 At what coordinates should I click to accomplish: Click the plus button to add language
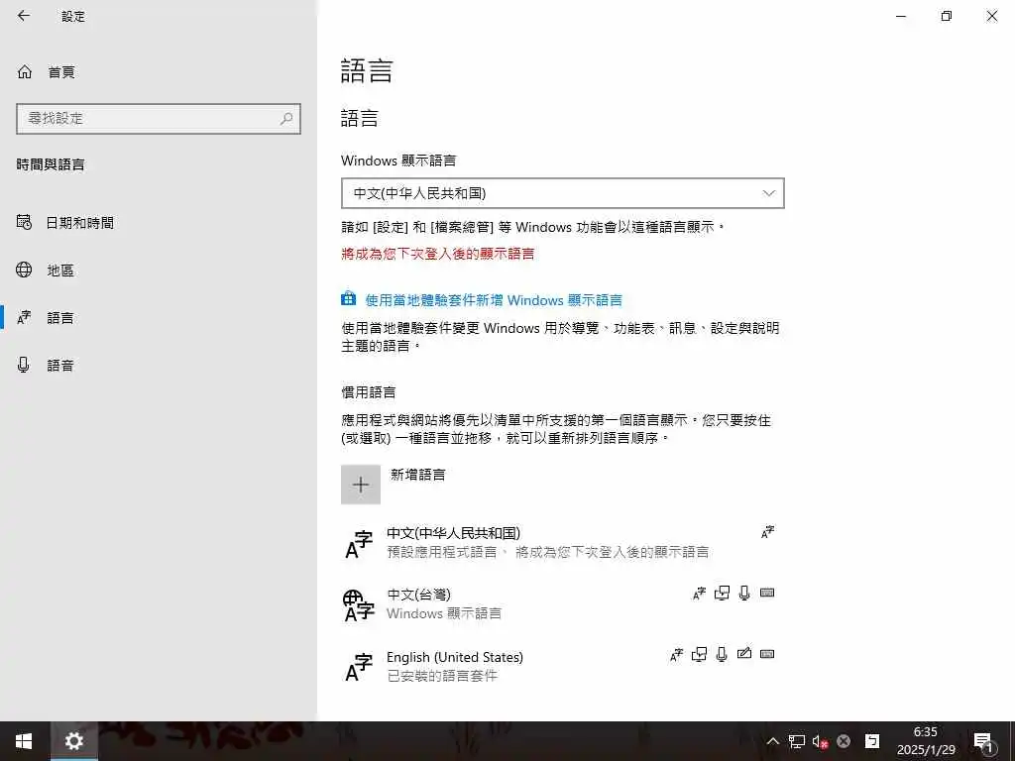(x=361, y=484)
